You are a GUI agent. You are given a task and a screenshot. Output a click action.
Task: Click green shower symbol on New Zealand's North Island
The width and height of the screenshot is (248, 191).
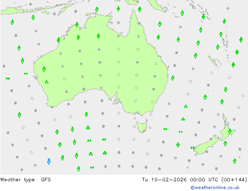(x=230, y=131)
